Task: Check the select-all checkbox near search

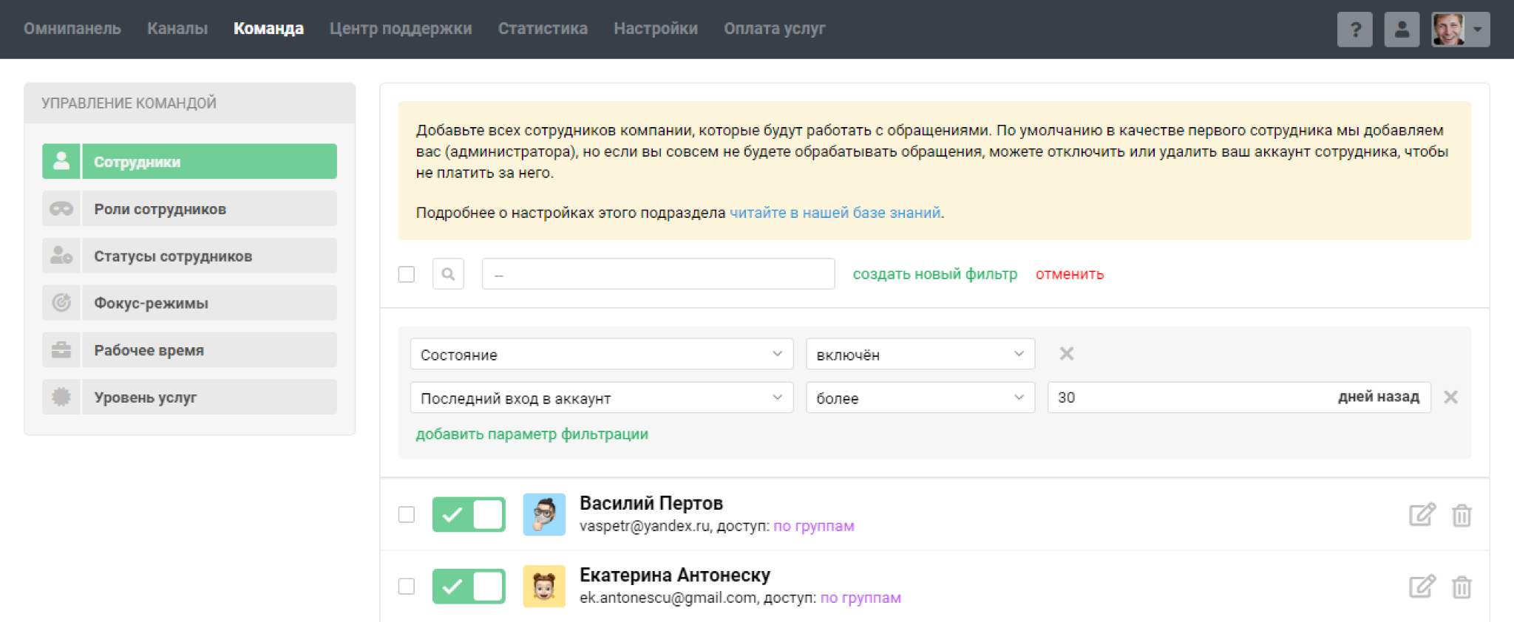Action: (407, 274)
